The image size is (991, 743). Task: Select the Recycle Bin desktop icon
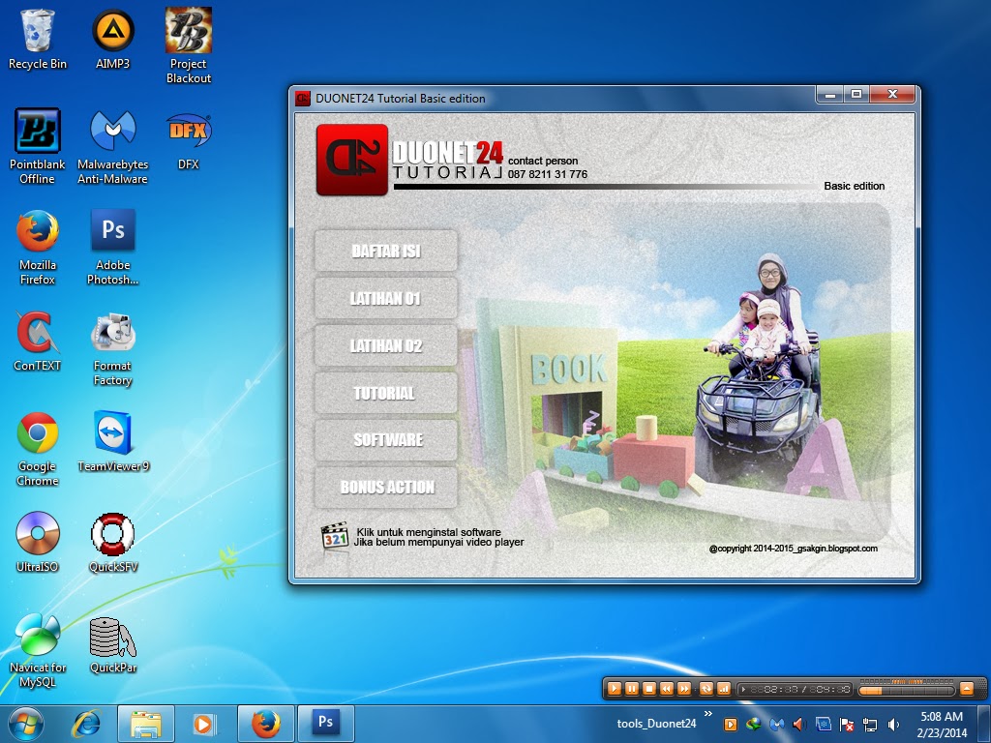[x=38, y=40]
